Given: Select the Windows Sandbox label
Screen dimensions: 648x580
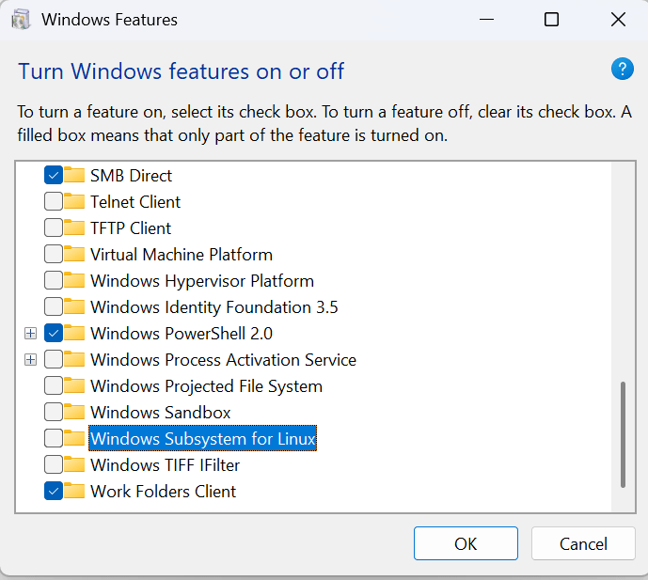Looking at the screenshot, I should coord(160,413).
